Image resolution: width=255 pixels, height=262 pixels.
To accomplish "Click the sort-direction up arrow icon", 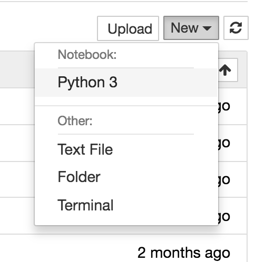I will [225, 70].
